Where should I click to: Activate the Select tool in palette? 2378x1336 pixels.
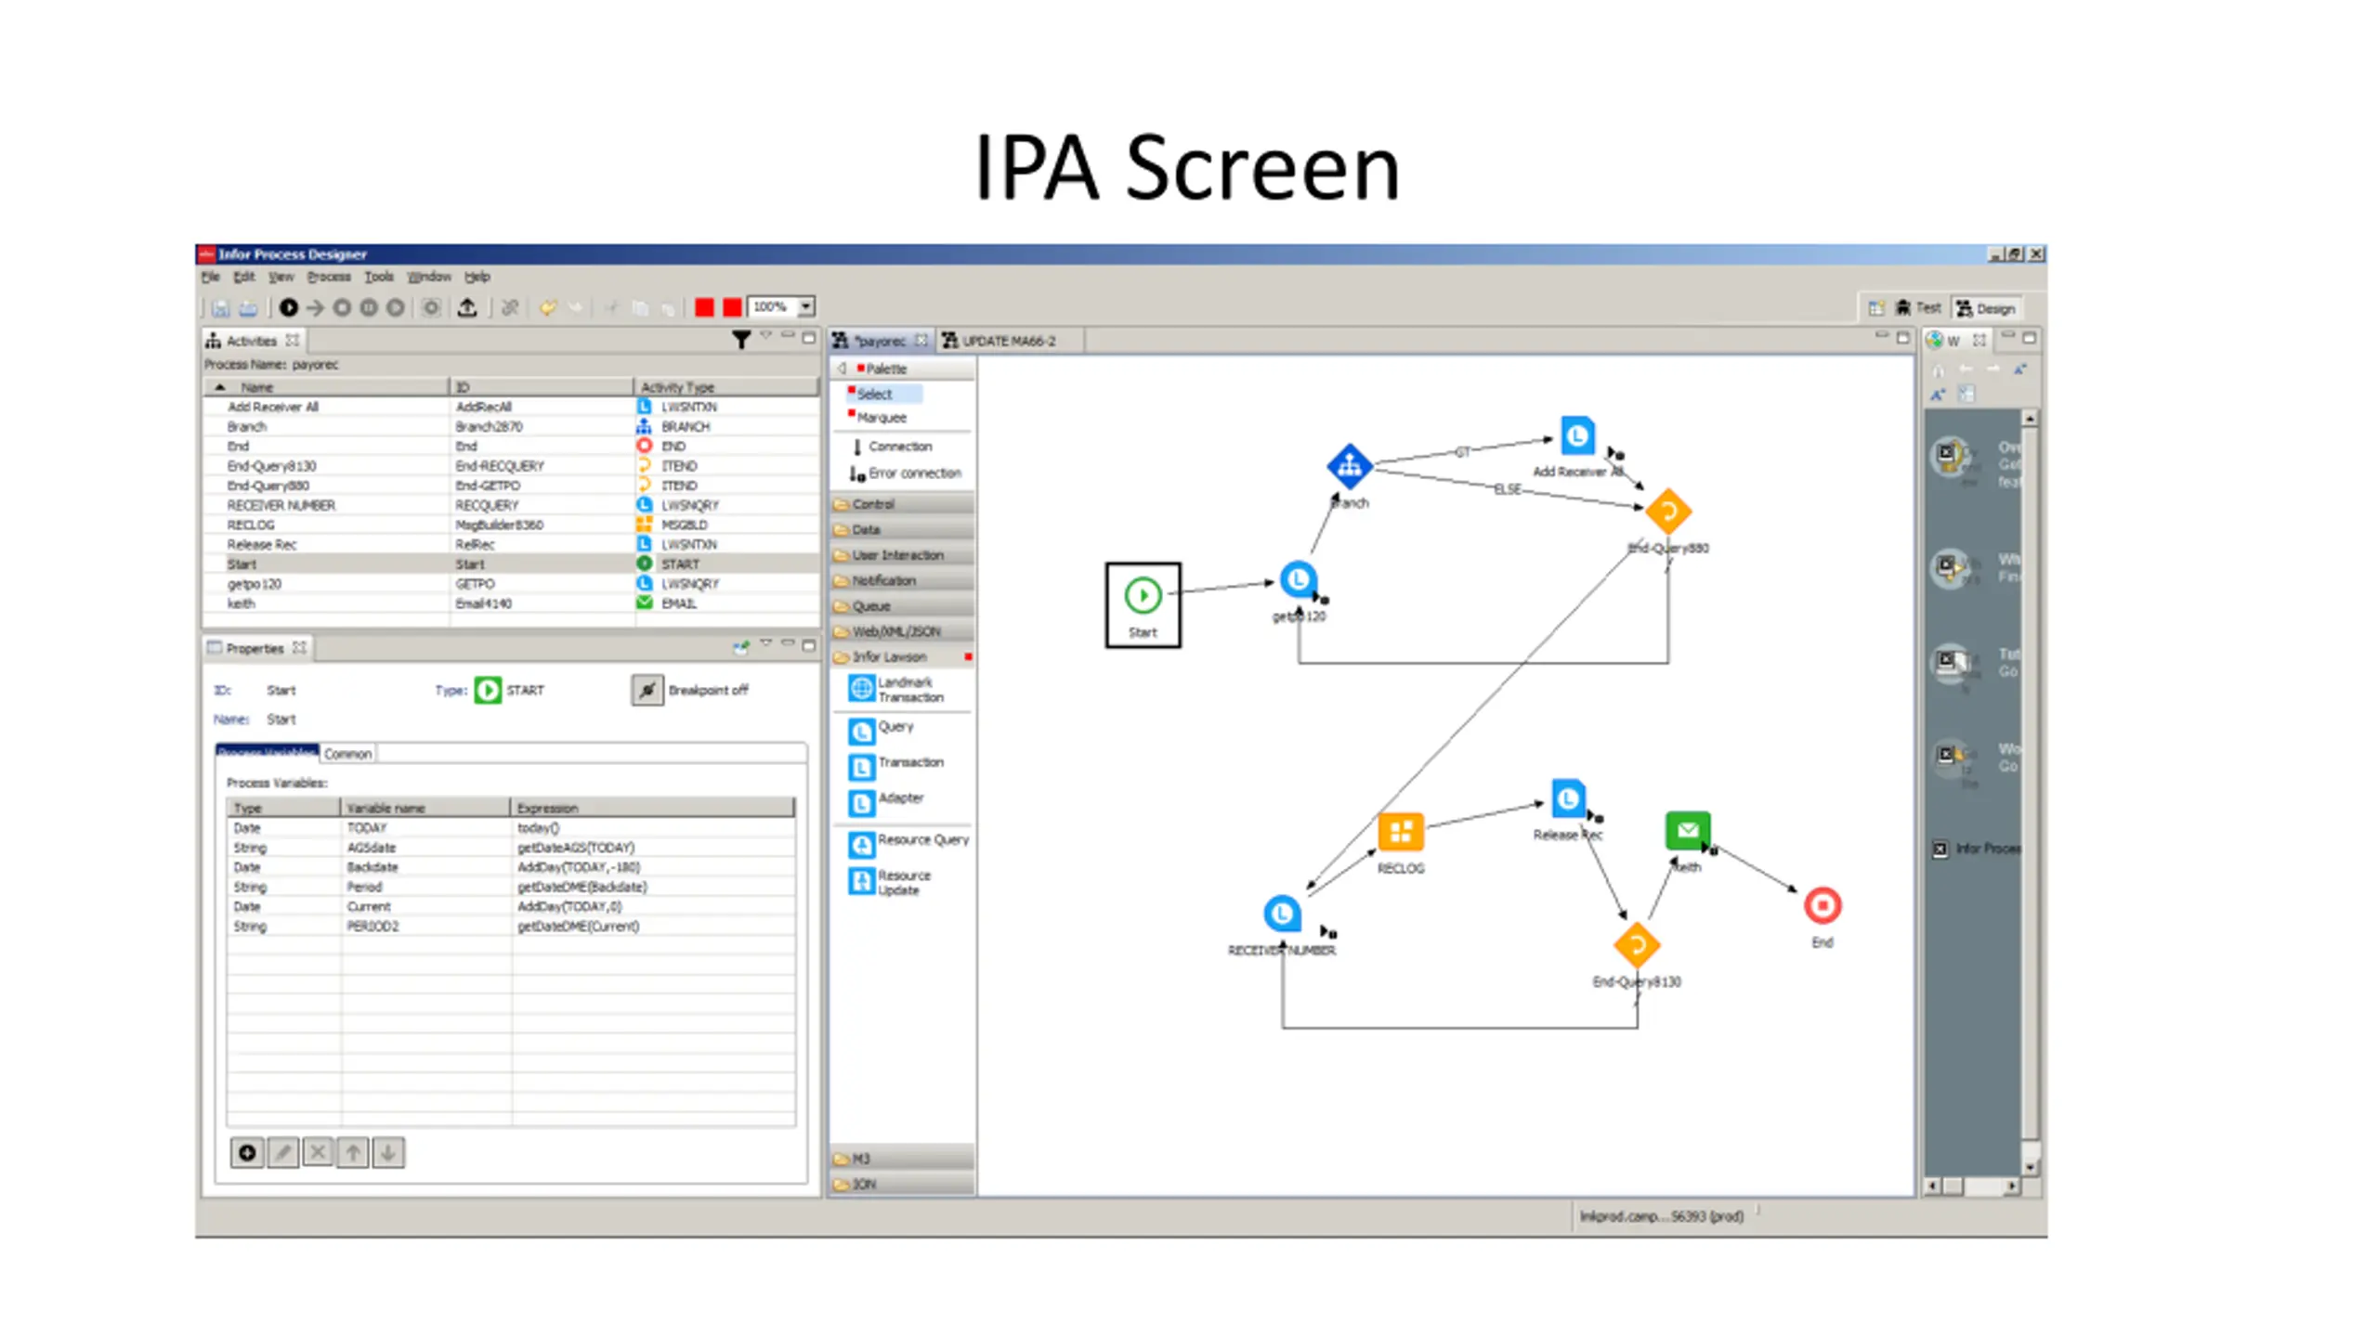pos(883,394)
